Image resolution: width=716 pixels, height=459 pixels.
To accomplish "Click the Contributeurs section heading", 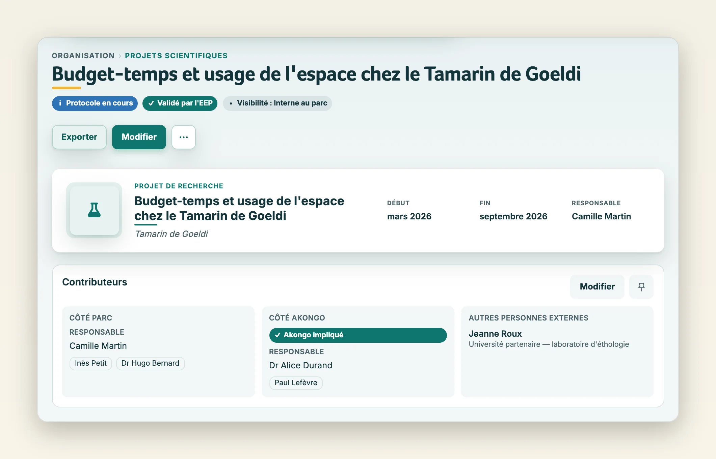I will [x=95, y=282].
